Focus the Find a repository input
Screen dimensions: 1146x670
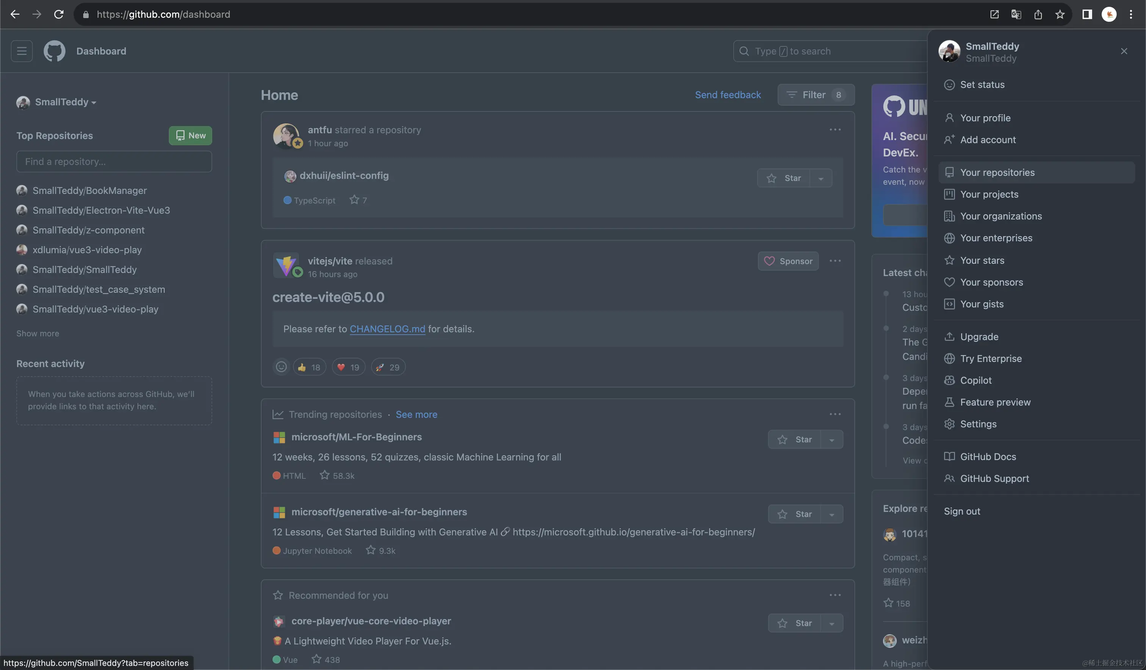[114, 161]
